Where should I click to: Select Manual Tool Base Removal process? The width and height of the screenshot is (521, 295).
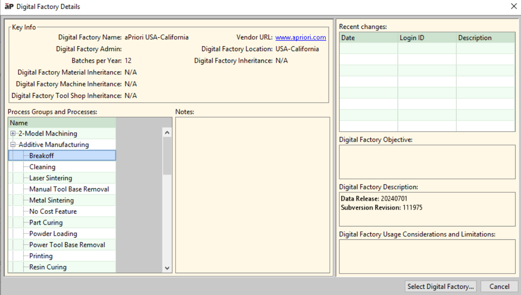[x=69, y=189]
